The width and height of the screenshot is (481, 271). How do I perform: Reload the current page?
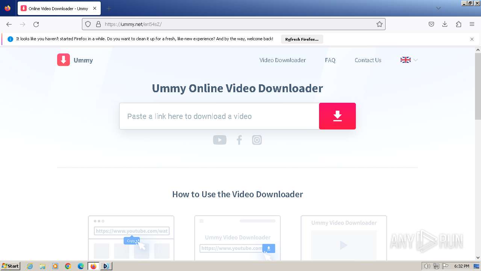pyautogui.click(x=36, y=24)
